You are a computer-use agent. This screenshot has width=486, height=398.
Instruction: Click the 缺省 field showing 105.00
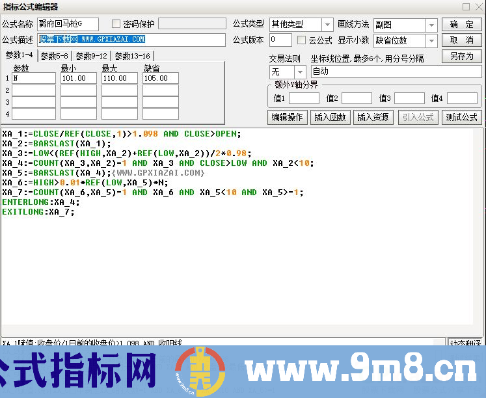161,78
